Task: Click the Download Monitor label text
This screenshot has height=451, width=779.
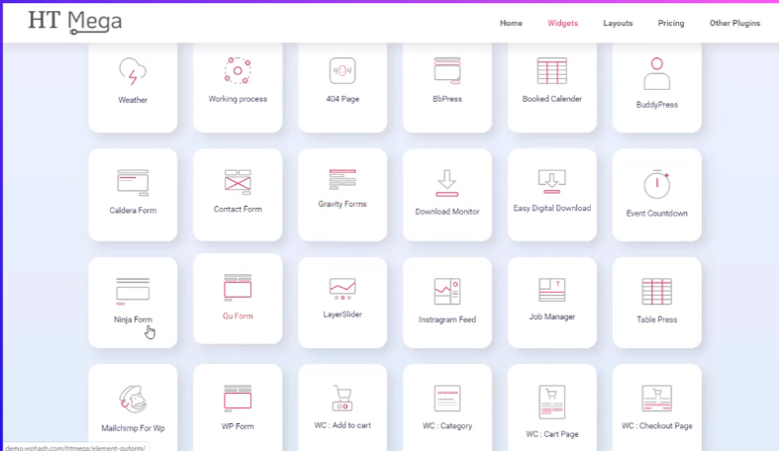Action: click(447, 212)
